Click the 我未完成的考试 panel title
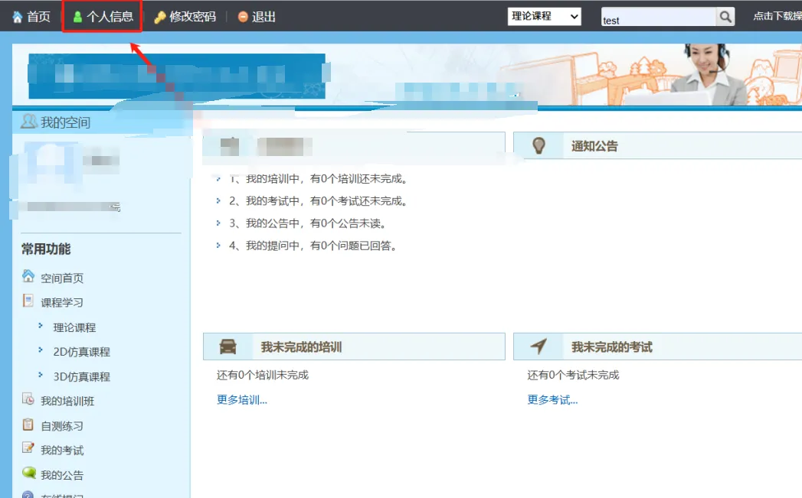Viewport: 802px width, 498px height. click(x=612, y=347)
